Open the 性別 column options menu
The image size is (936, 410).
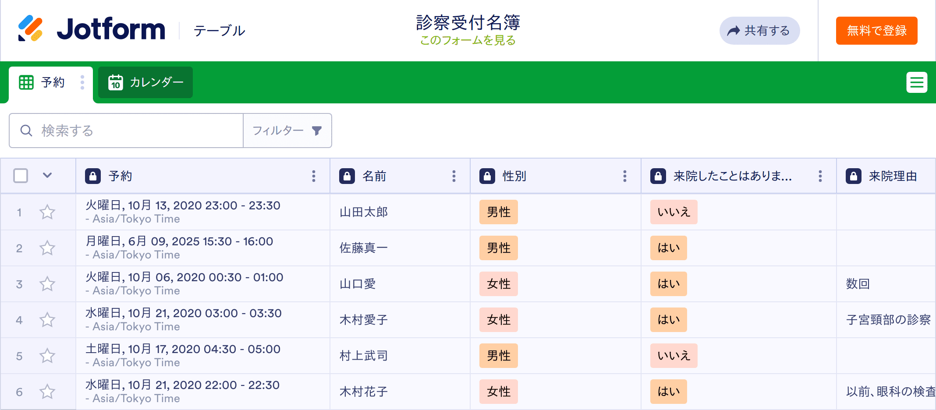tap(624, 176)
